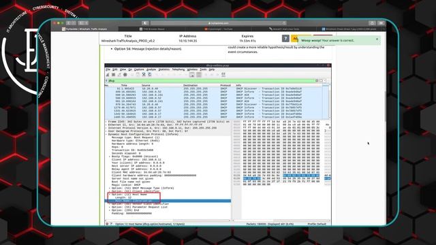Open the Wireshark Tools menu

203,69
